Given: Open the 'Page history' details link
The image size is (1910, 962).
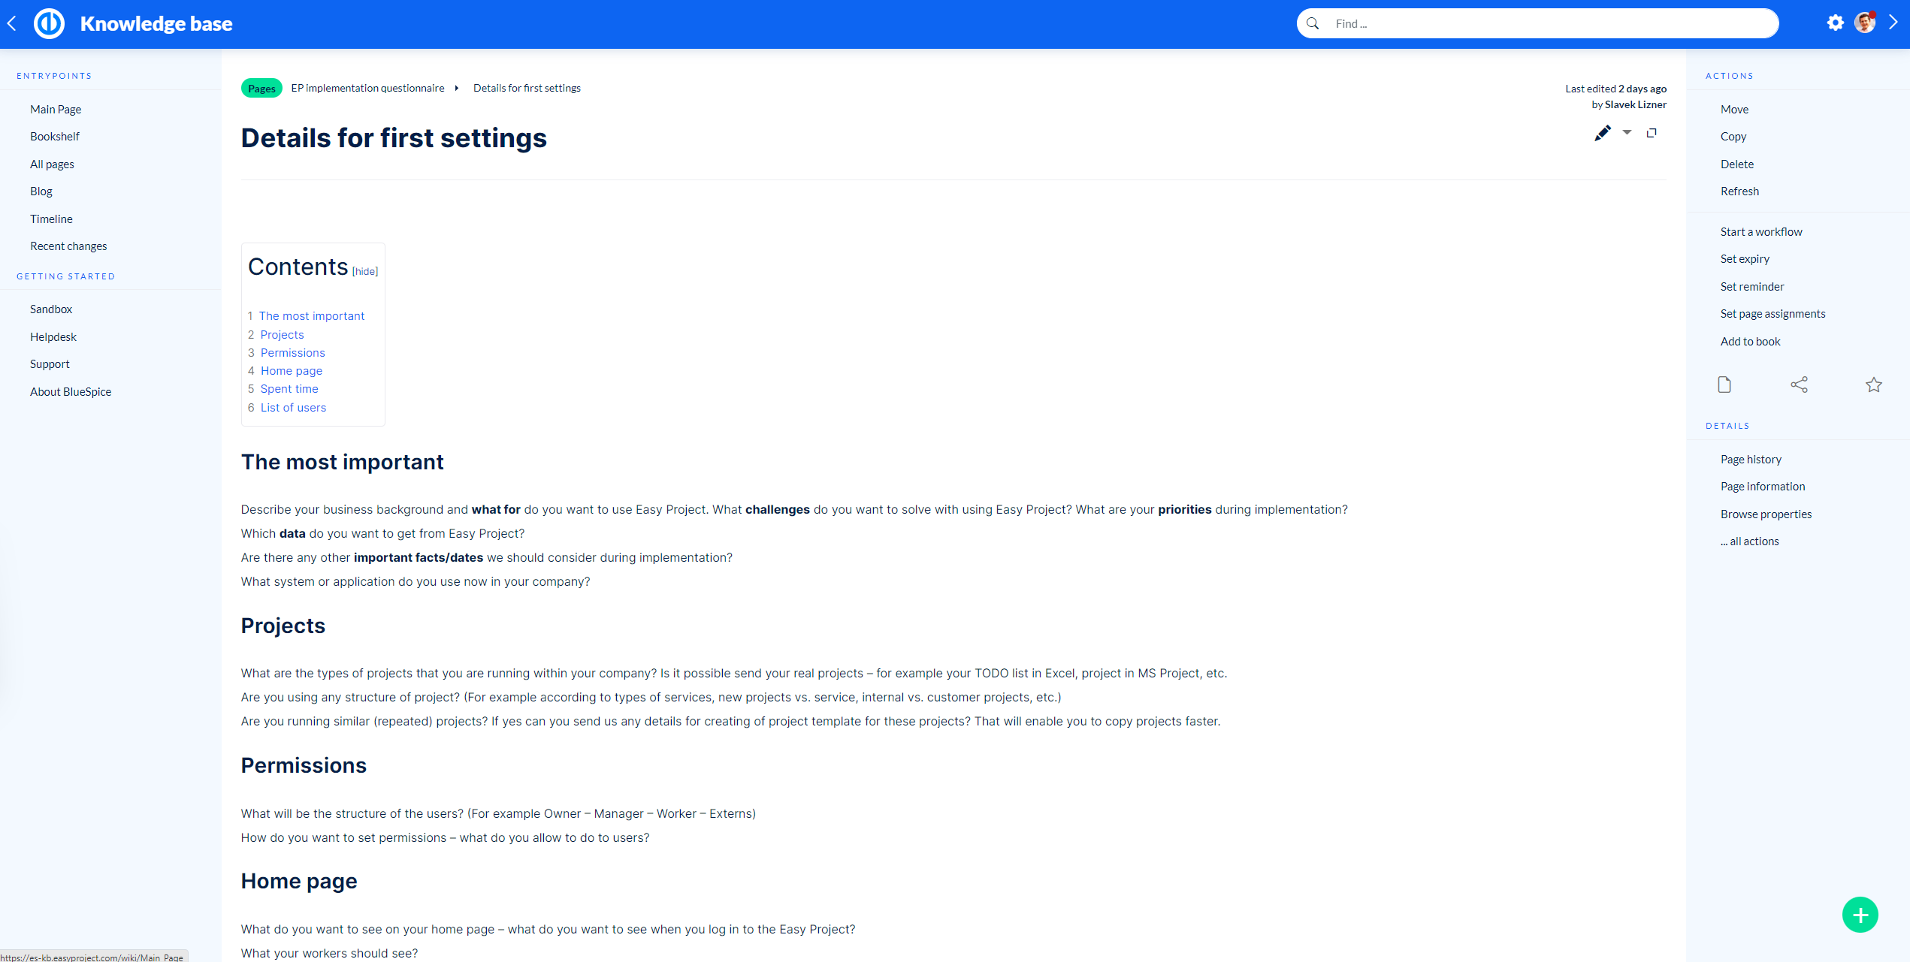Looking at the screenshot, I should pyautogui.click(x=1749, y=459).
